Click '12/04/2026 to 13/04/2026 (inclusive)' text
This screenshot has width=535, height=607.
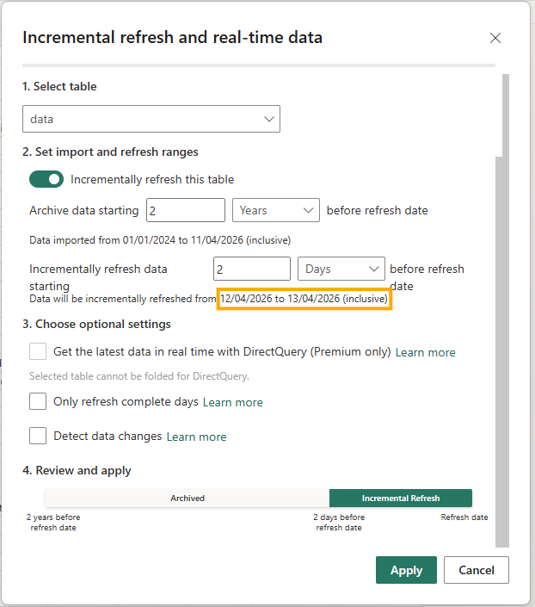[304, 299]
